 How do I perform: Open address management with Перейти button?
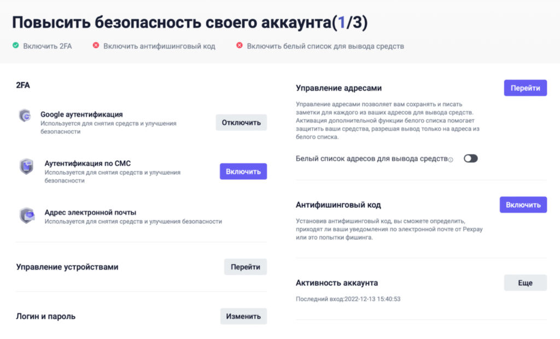click(x=525, y=88)
